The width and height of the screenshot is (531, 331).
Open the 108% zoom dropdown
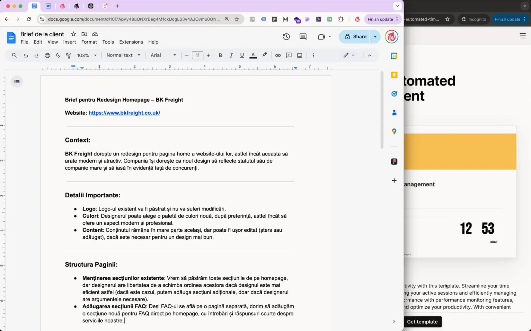(87, 55)
